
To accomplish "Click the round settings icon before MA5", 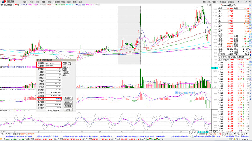I will point(18,5).
